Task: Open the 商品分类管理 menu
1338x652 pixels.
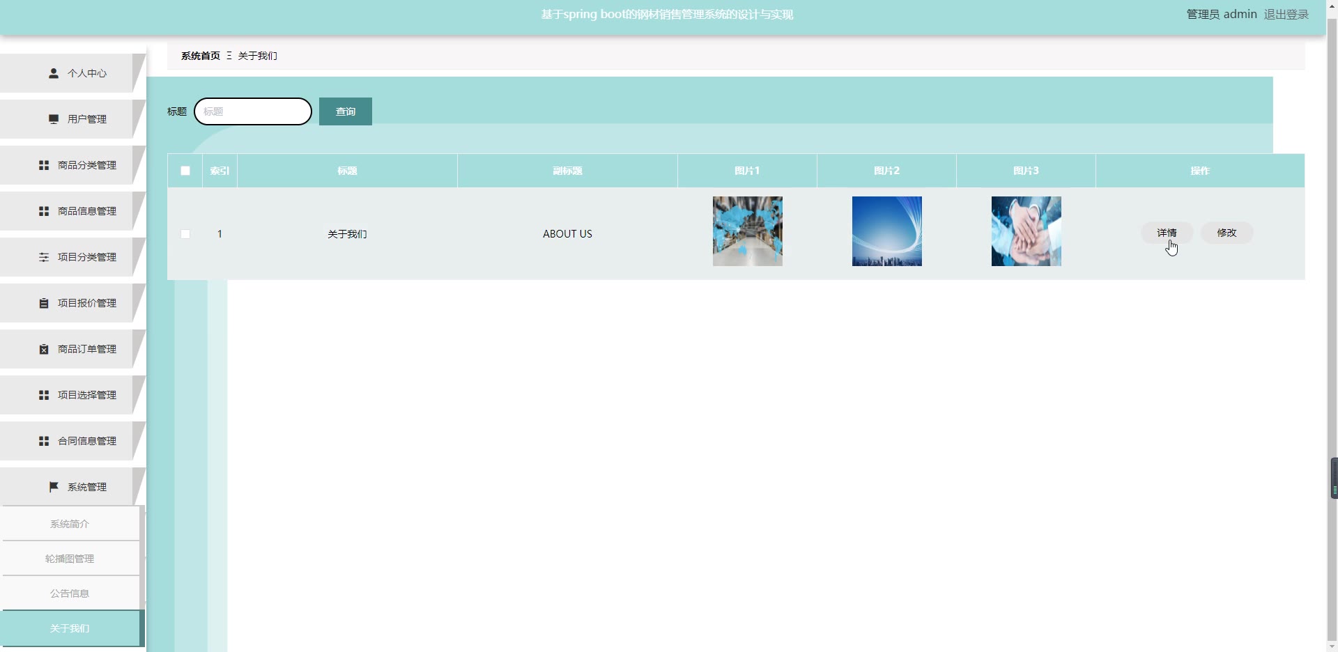Action: [72, 165]
